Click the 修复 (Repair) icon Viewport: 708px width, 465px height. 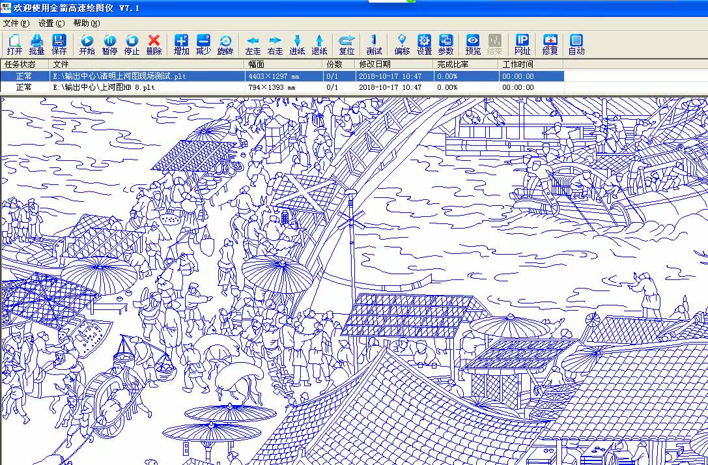coord(550,45)
